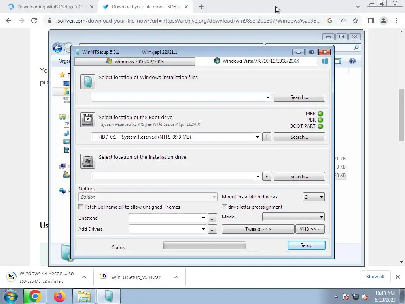Browse Add Drivers with ... button
The height and width of the screenshot is (304, 405).
(x=212, y=229)
